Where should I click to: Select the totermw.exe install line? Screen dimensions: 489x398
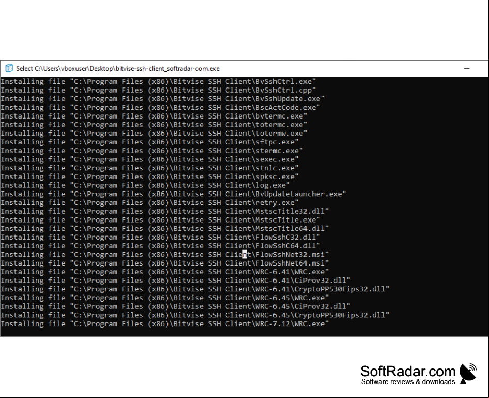coord(154,134)
